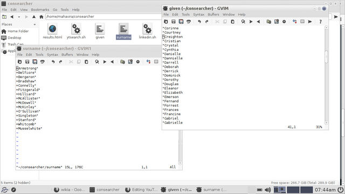Switch to surname taskbar window button
Screen dimensions: 345x194
tap(211, 190)
